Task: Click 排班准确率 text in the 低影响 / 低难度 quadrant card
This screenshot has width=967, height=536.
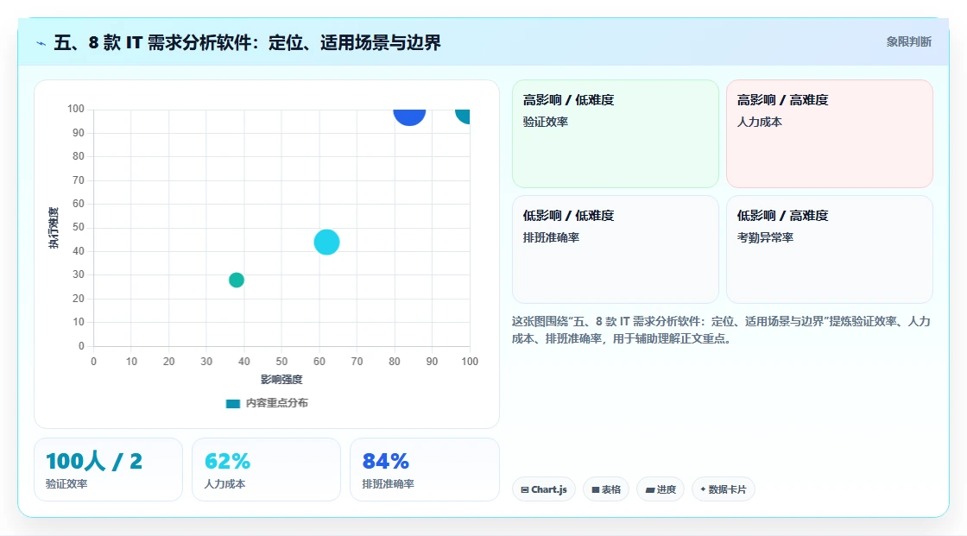Action: (551, 237)
